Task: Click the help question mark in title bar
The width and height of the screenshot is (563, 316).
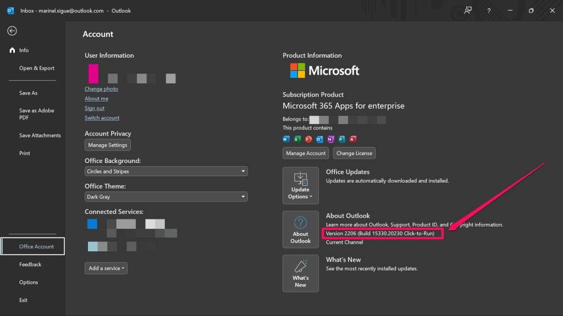Action: [x=489, y=10]
